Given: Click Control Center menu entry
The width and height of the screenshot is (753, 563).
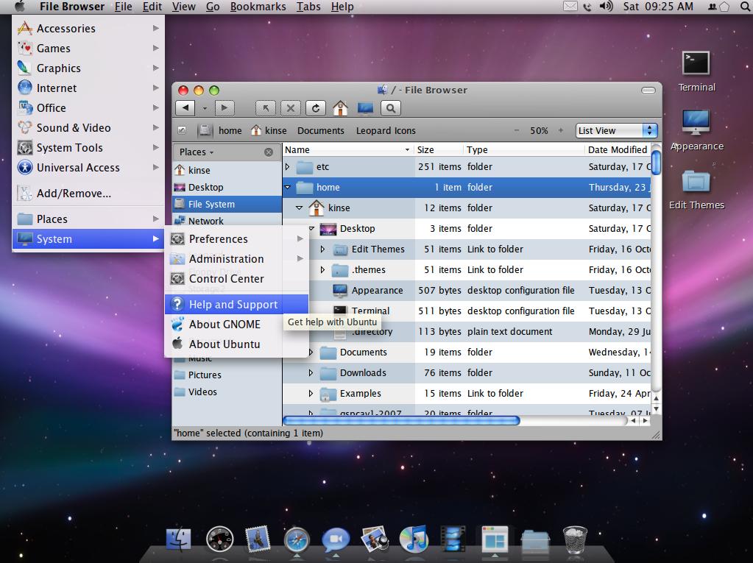Looking at the screenshot, I should click(x=237, y=279).
